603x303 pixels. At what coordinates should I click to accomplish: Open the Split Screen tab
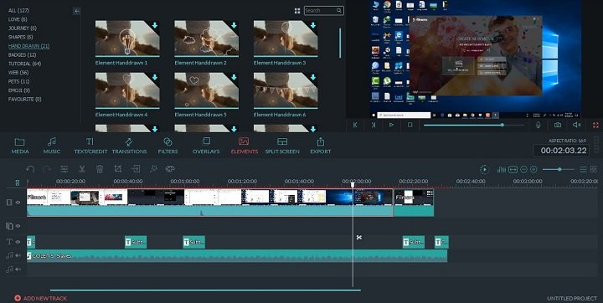[x=282, y=146]
